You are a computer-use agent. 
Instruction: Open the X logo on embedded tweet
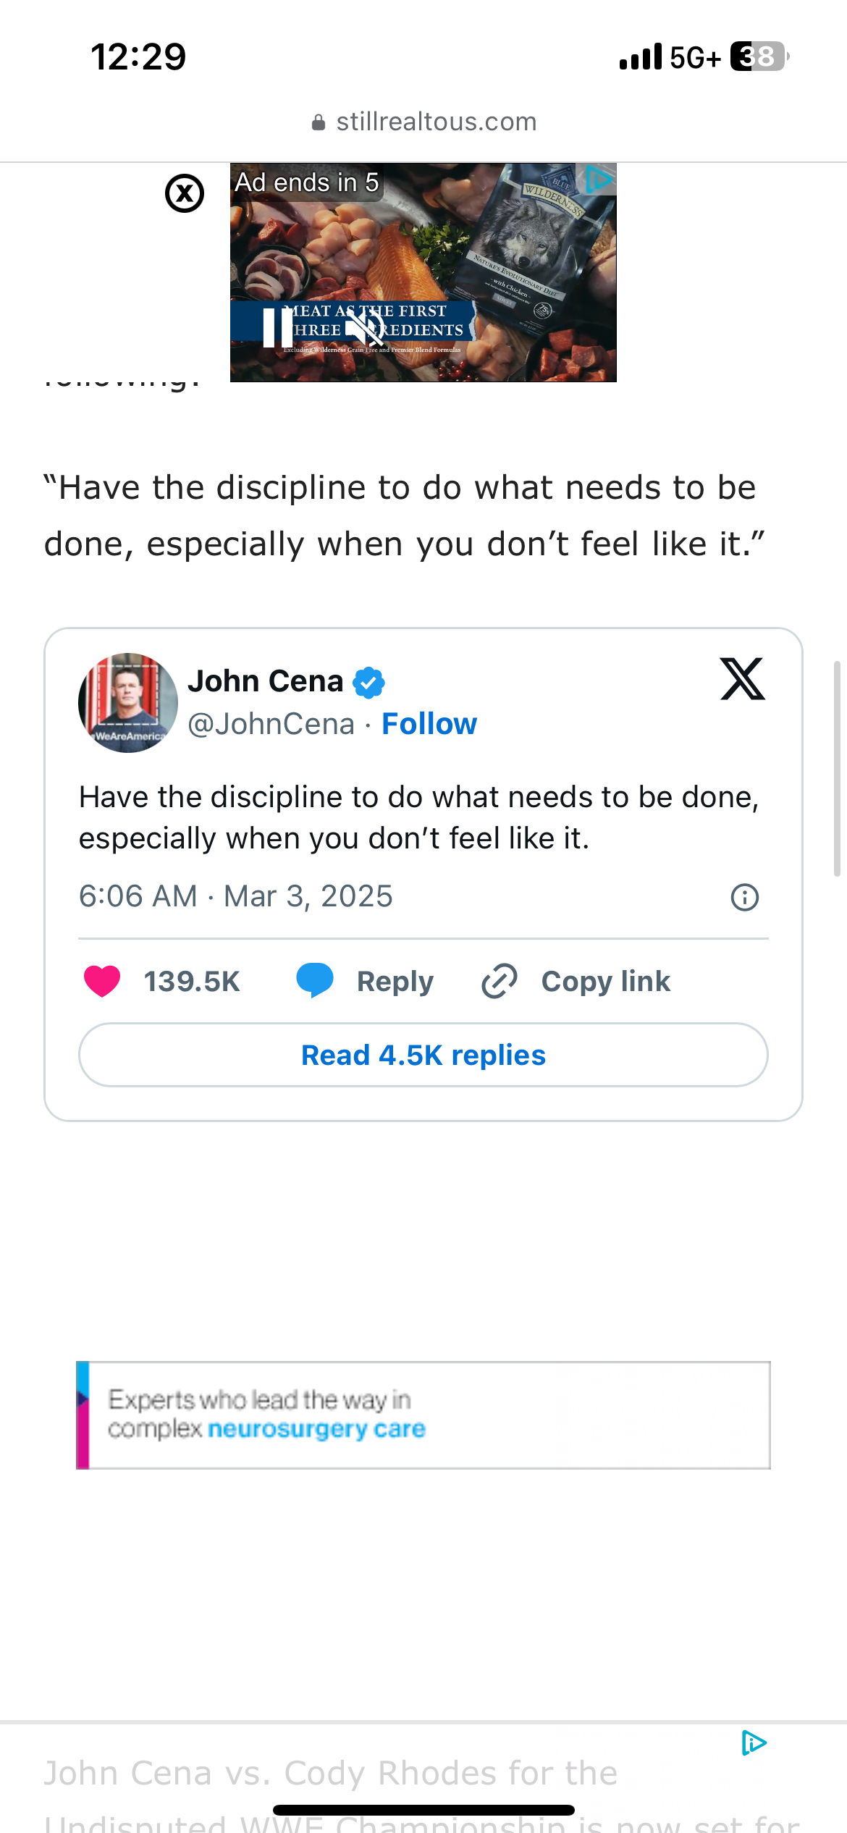pos(742,679)
